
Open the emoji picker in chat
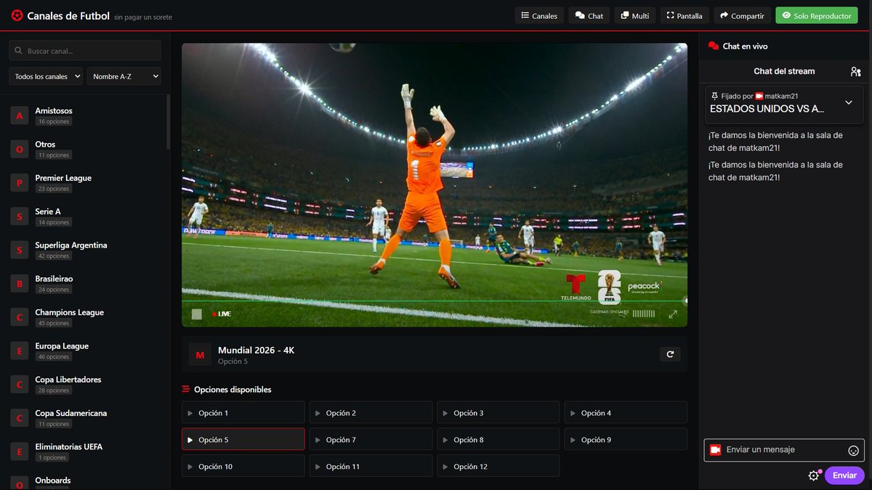[x=854, y=450]
